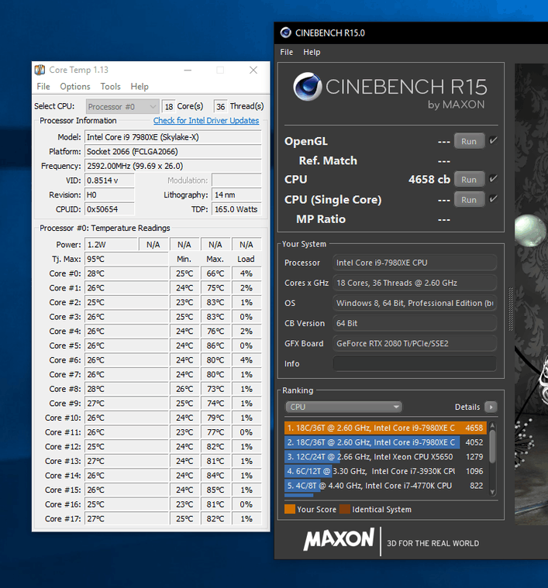Click scroll down arrow in Ranking list

492,492
